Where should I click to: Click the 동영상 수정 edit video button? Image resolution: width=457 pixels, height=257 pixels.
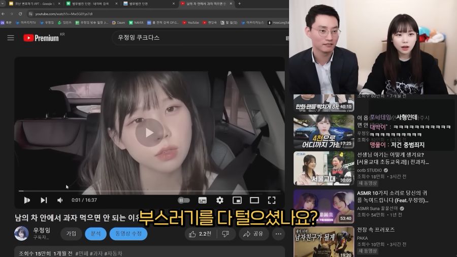128,234
